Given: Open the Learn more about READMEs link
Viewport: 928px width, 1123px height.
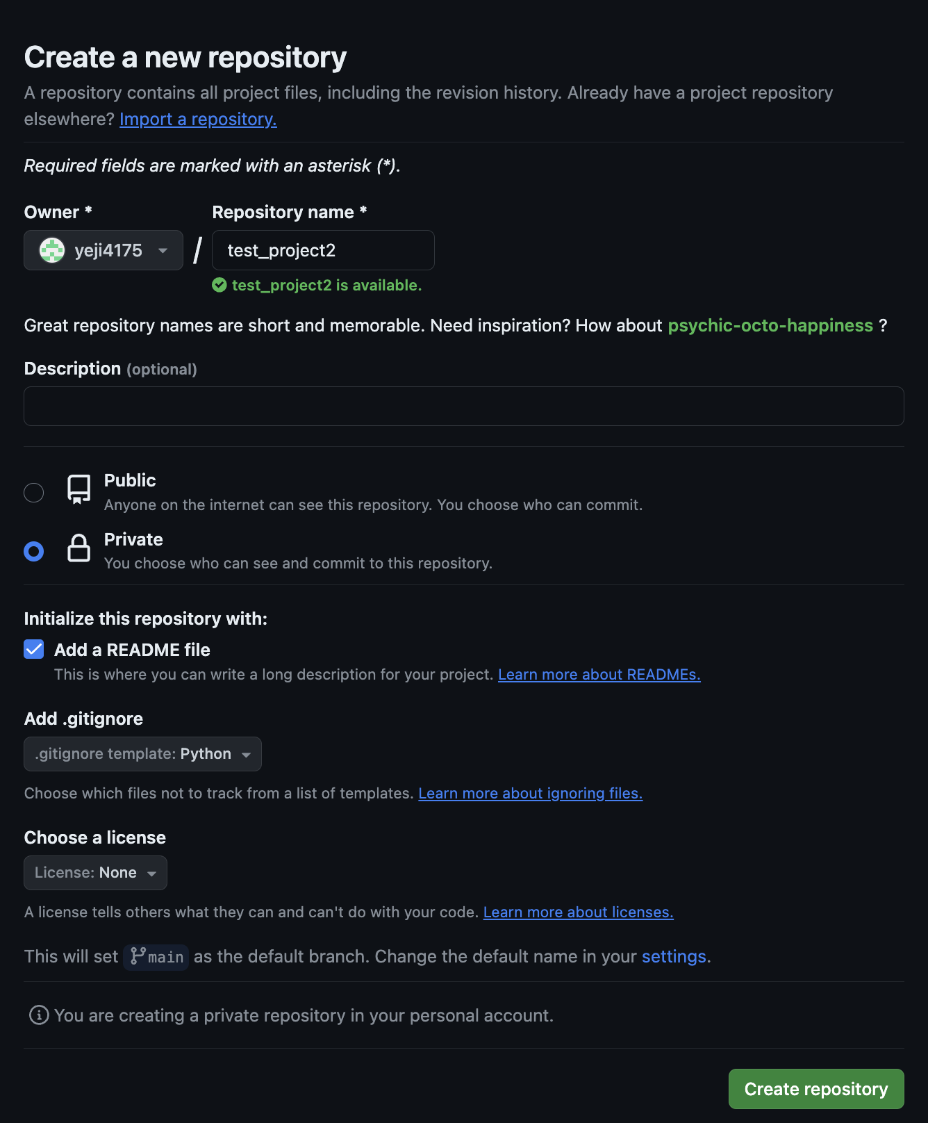Looking at the screenshot, I should [599, 675].
